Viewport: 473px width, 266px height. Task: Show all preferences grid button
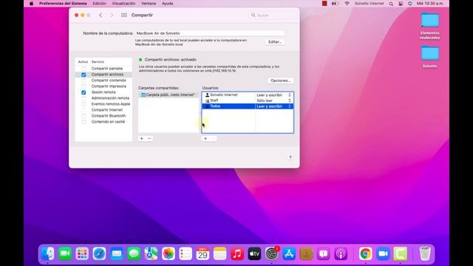(124, 15)
